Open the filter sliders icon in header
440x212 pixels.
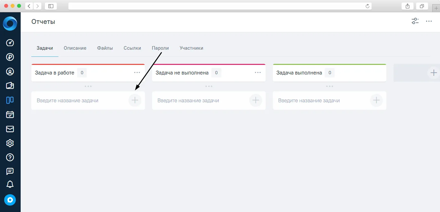click(x=415, y=21)
